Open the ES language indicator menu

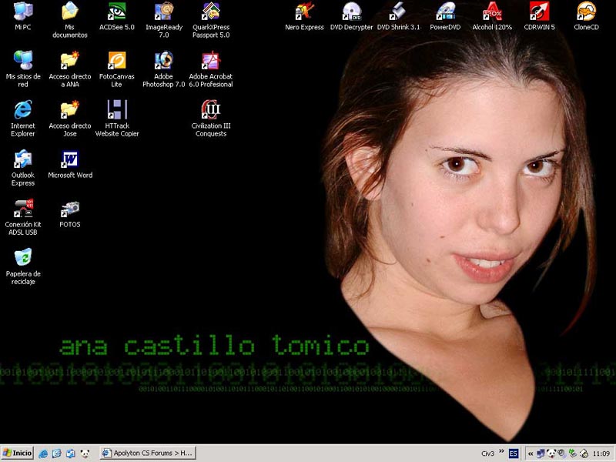pyautogui.click(x=514, y=454)
